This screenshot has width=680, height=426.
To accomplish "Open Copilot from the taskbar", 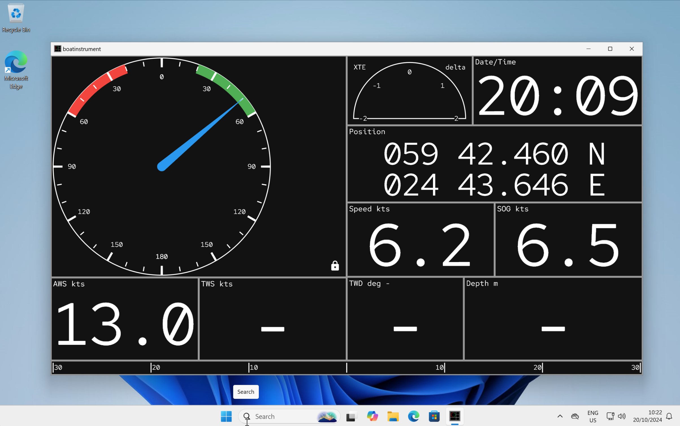I will [x=372, y=416].
